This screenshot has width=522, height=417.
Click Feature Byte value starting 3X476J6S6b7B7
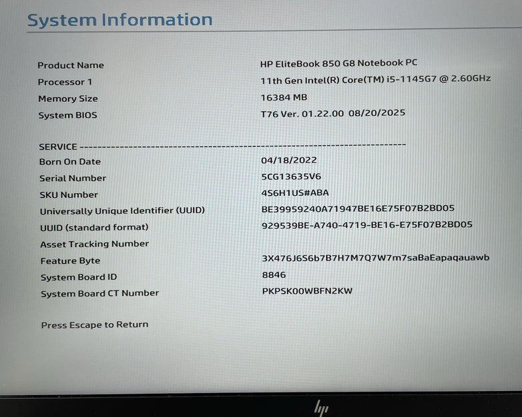click(x=376, y=258)
